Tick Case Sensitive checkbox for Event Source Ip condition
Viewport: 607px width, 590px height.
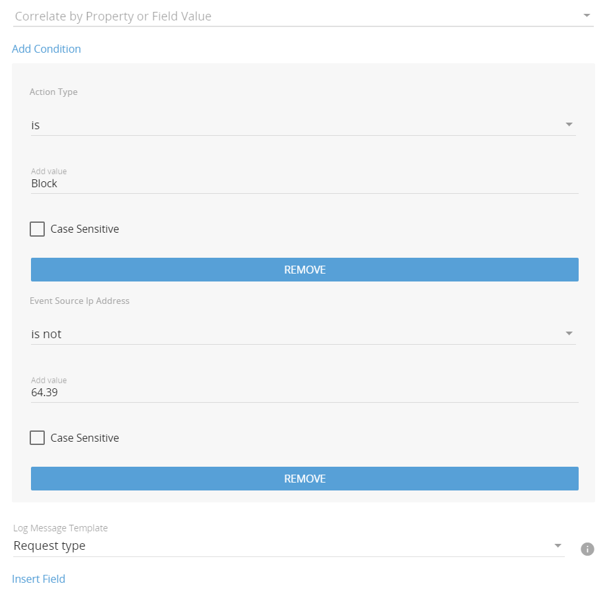click(x=38, y=438)
